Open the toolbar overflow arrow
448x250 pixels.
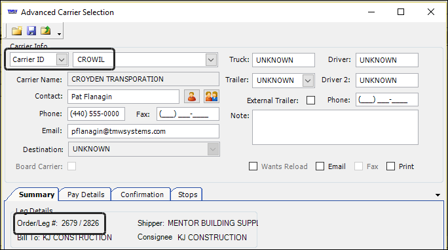pos(59,34)
